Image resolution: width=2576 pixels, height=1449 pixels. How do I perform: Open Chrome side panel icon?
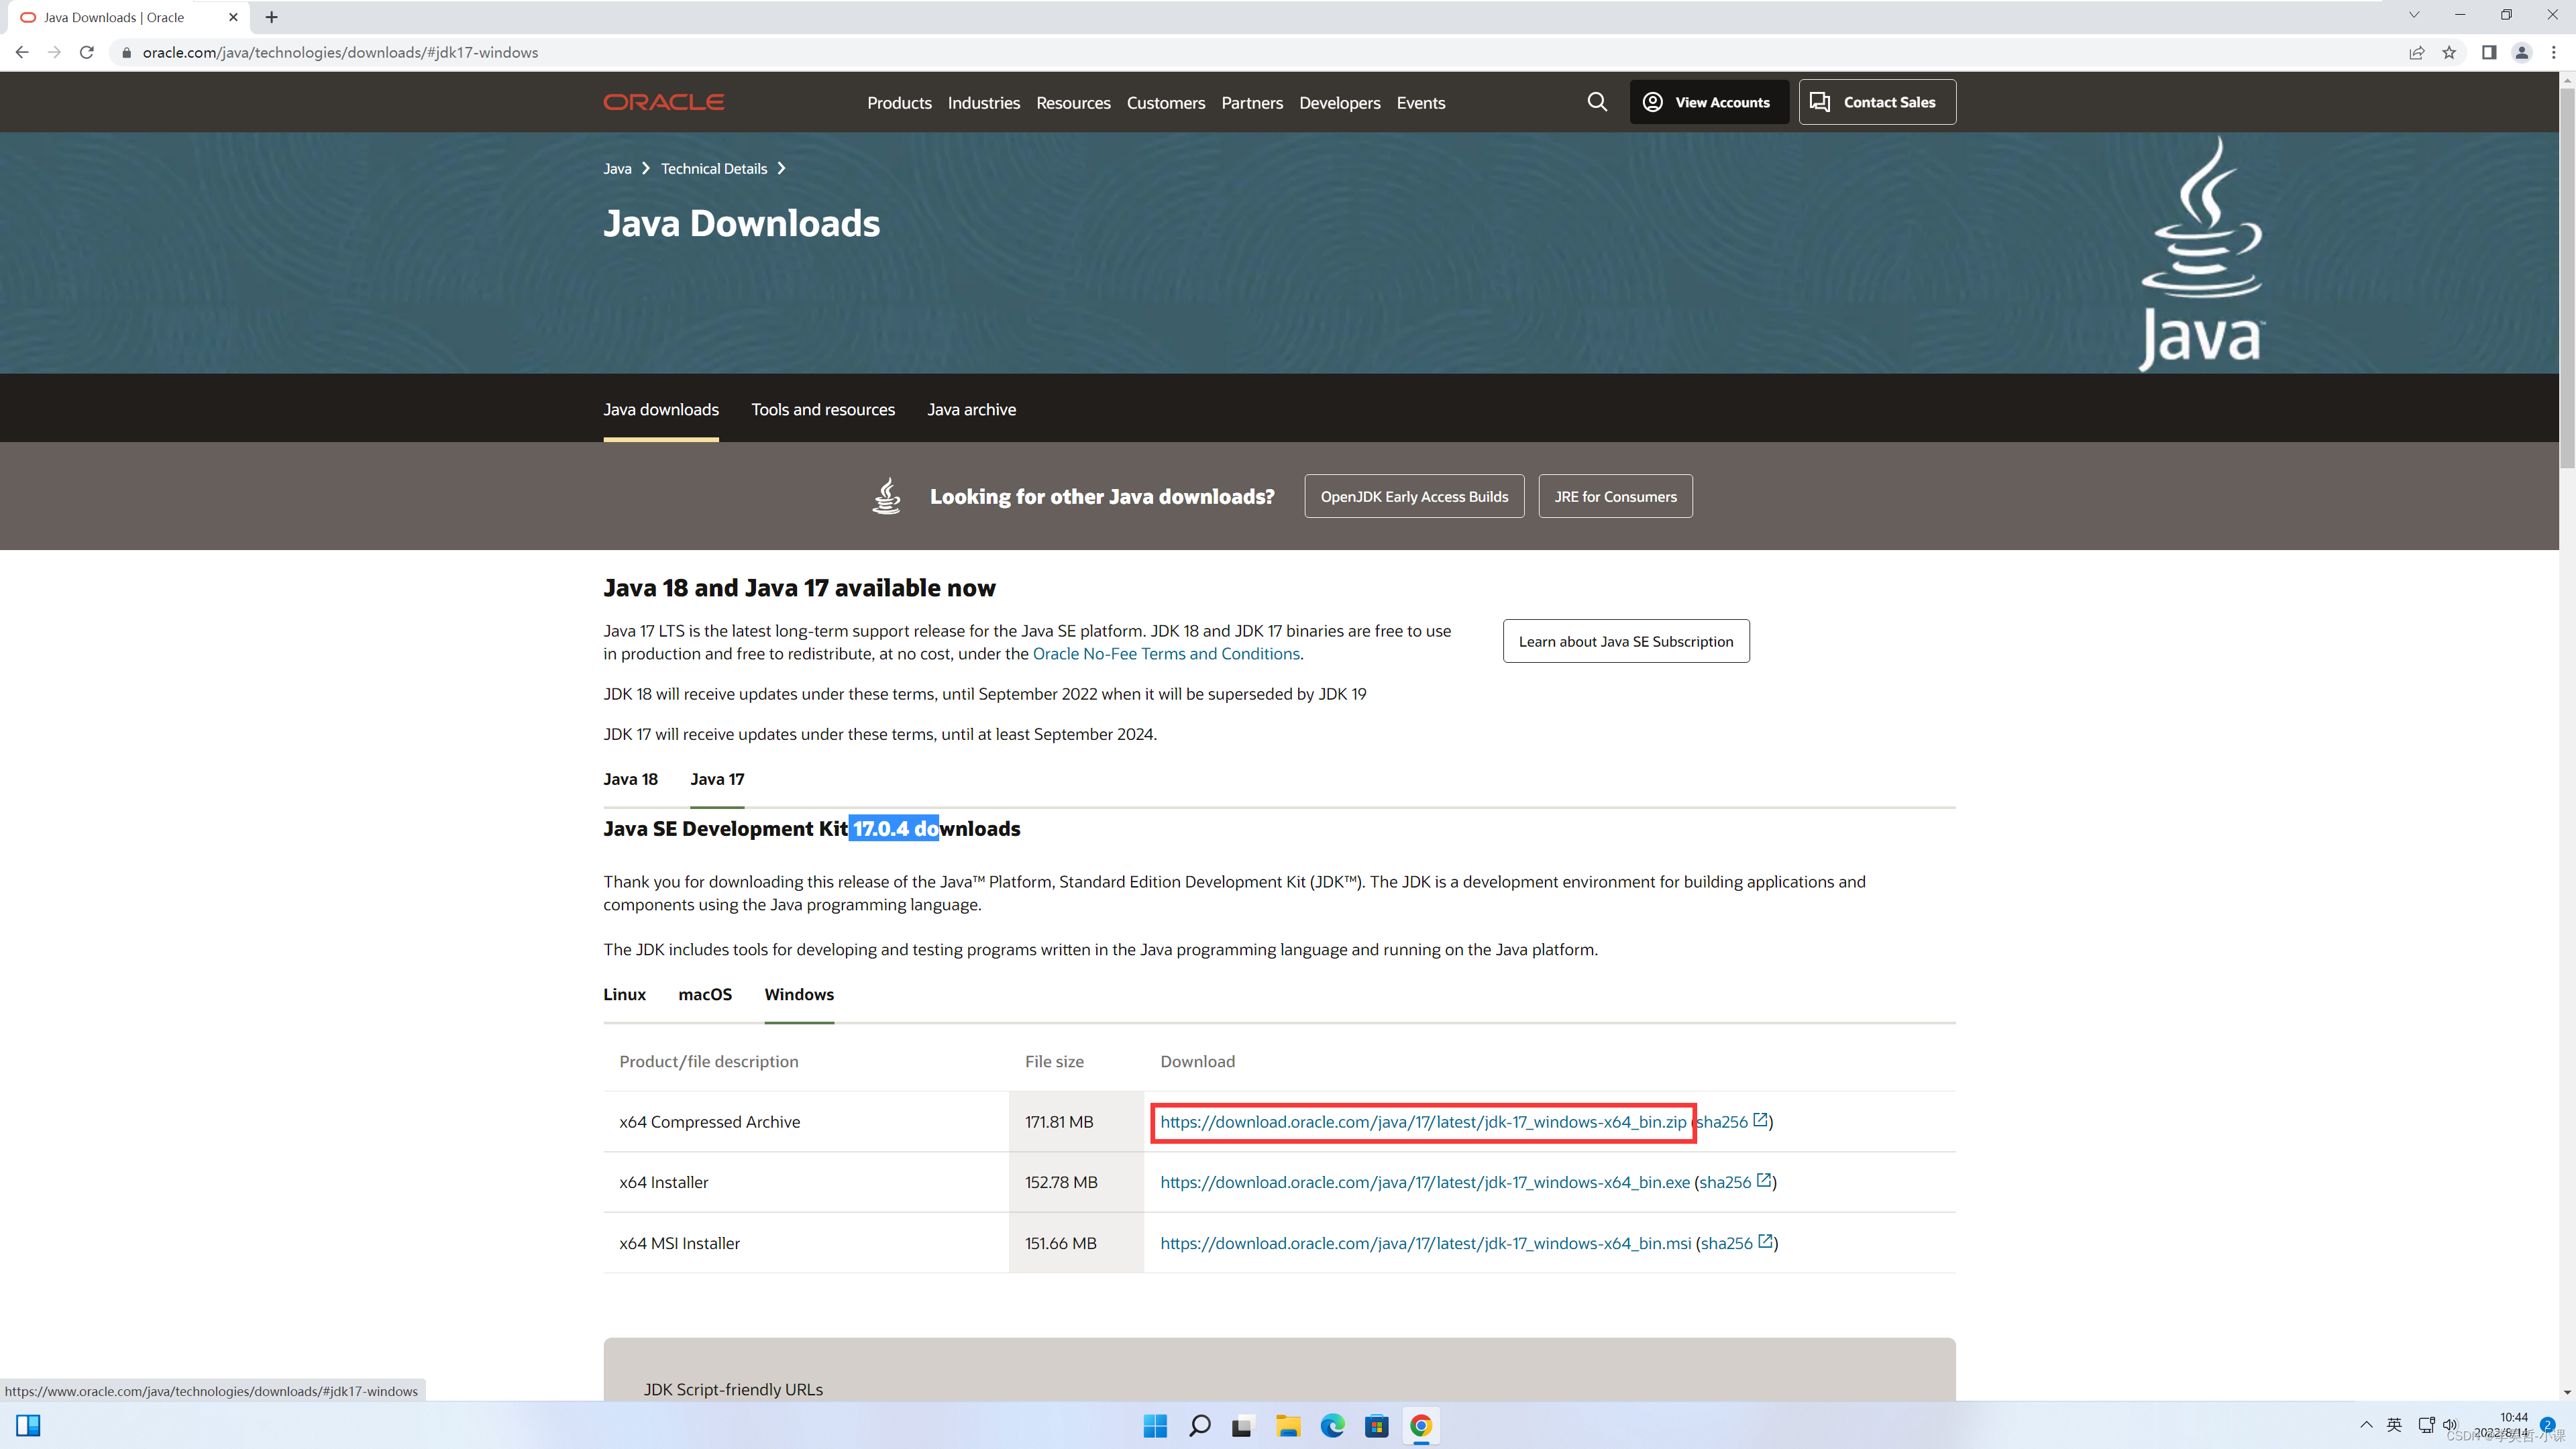click(2489, 52)
